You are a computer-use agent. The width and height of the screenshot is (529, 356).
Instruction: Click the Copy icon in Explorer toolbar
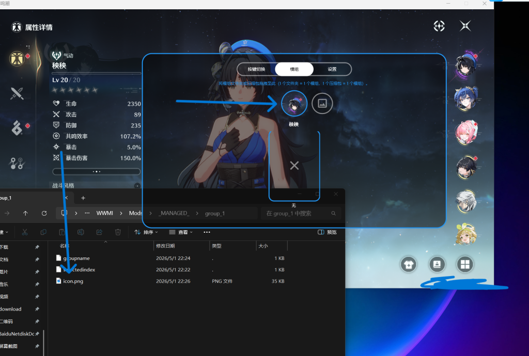pos(43,232)
